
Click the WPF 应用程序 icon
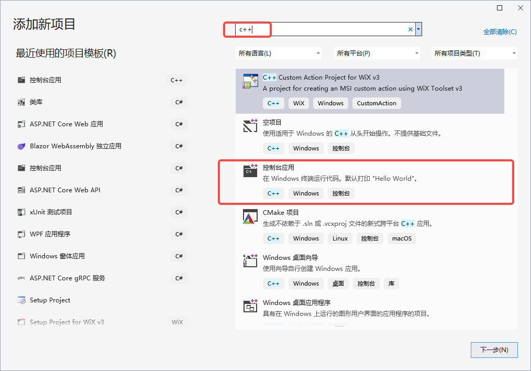click(21, 234)
